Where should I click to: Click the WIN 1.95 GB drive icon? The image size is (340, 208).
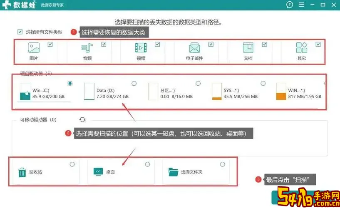click(281, 92)
